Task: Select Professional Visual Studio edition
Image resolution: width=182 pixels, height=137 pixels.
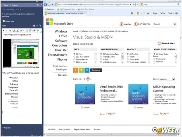Action: (x=154, y=59)
